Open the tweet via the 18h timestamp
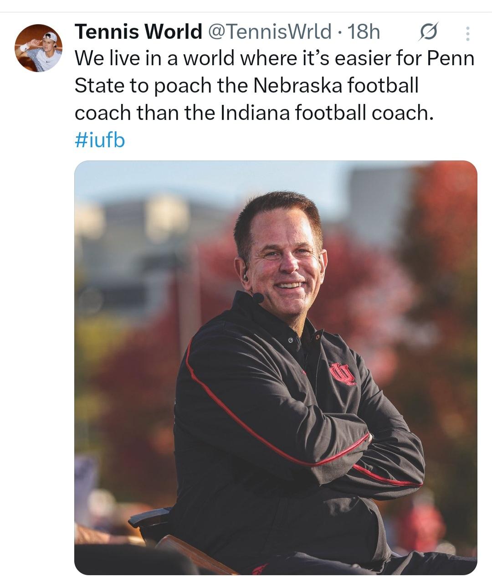 (x=364, y=32)
